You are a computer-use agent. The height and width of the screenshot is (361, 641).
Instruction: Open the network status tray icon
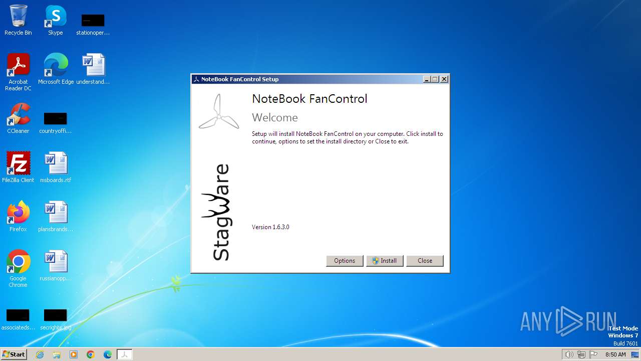[581, 354]
